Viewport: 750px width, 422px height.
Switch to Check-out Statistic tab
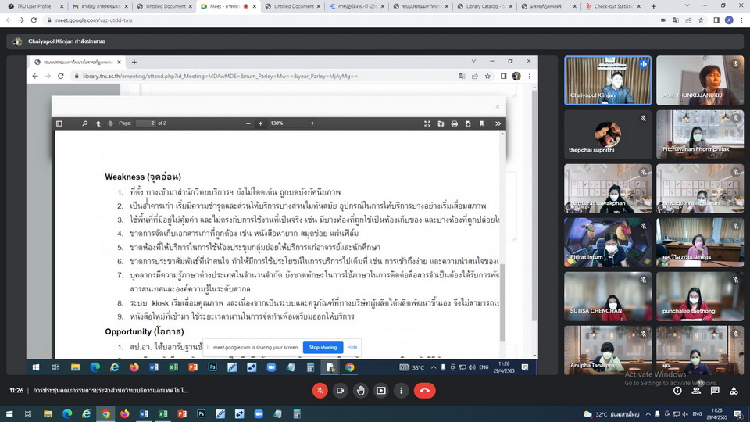[612, 6]
